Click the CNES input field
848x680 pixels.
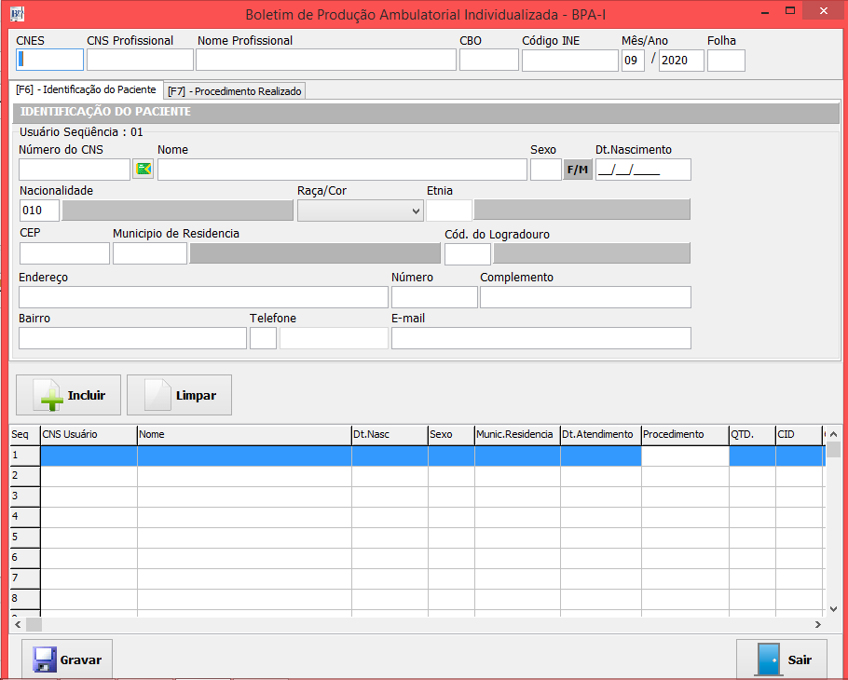click(50, 60)
